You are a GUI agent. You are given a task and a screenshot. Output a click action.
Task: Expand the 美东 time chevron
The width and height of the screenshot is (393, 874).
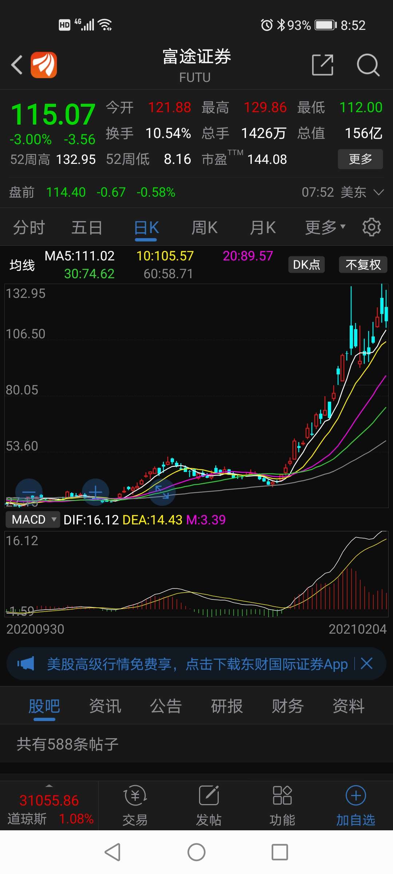[x=379, y=192]
